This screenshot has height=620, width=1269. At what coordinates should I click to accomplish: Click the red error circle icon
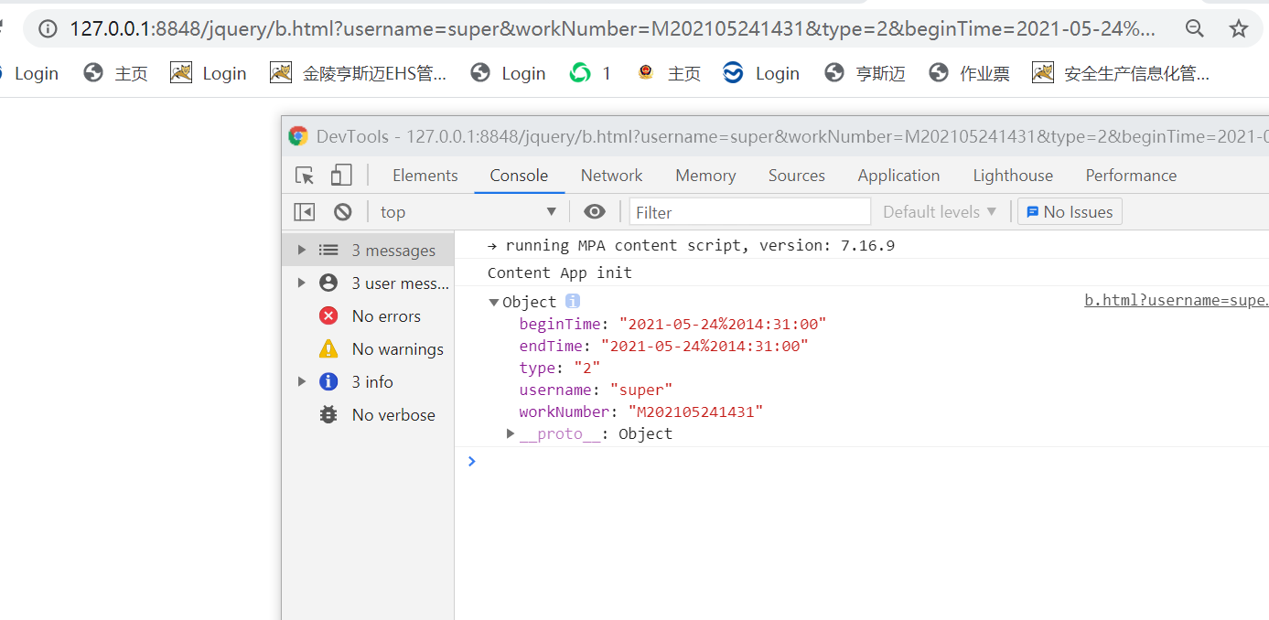pos(328,315)
